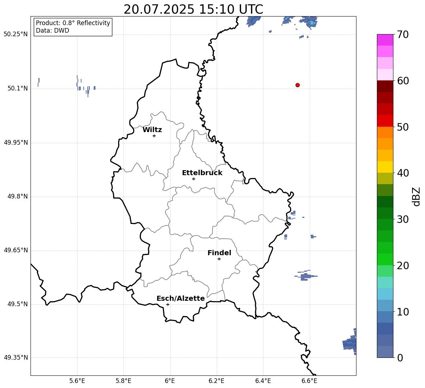
Task: Click the 5.8°E longitude label
Action: 123,381
